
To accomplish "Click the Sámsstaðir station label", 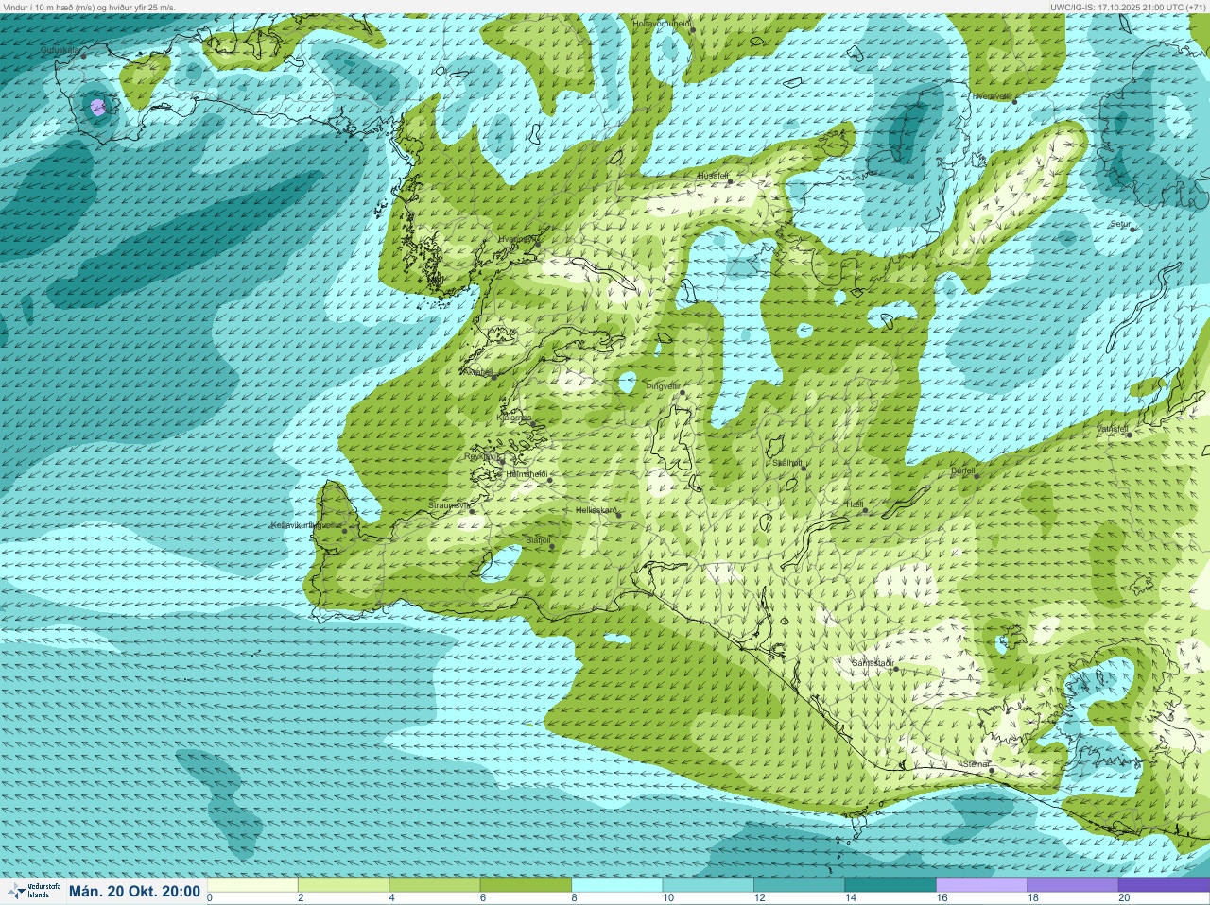I will click(873, 663).
